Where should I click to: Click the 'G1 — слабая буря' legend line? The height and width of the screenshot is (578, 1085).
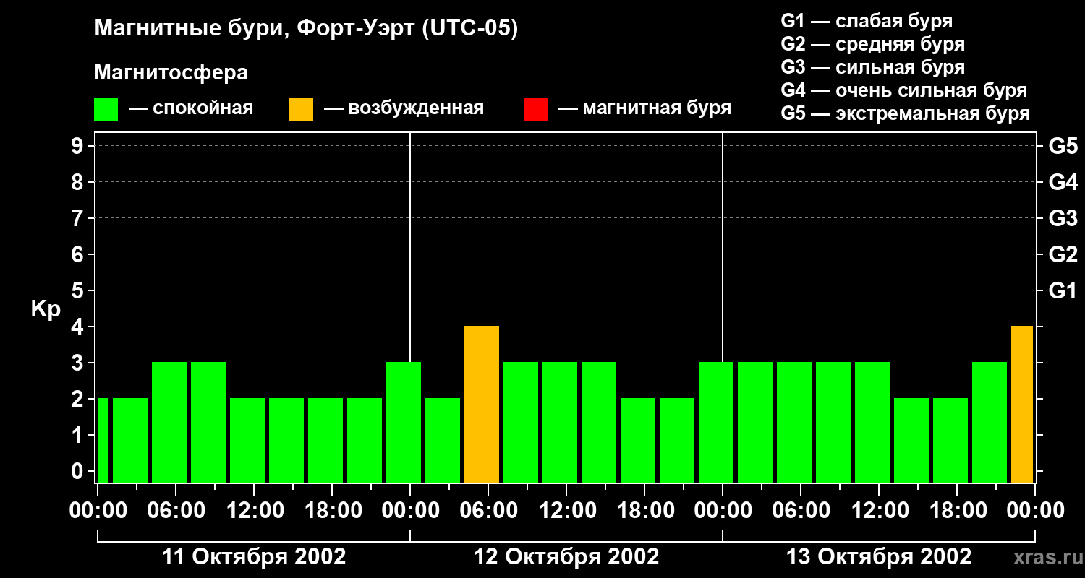(x=867, y=21)
